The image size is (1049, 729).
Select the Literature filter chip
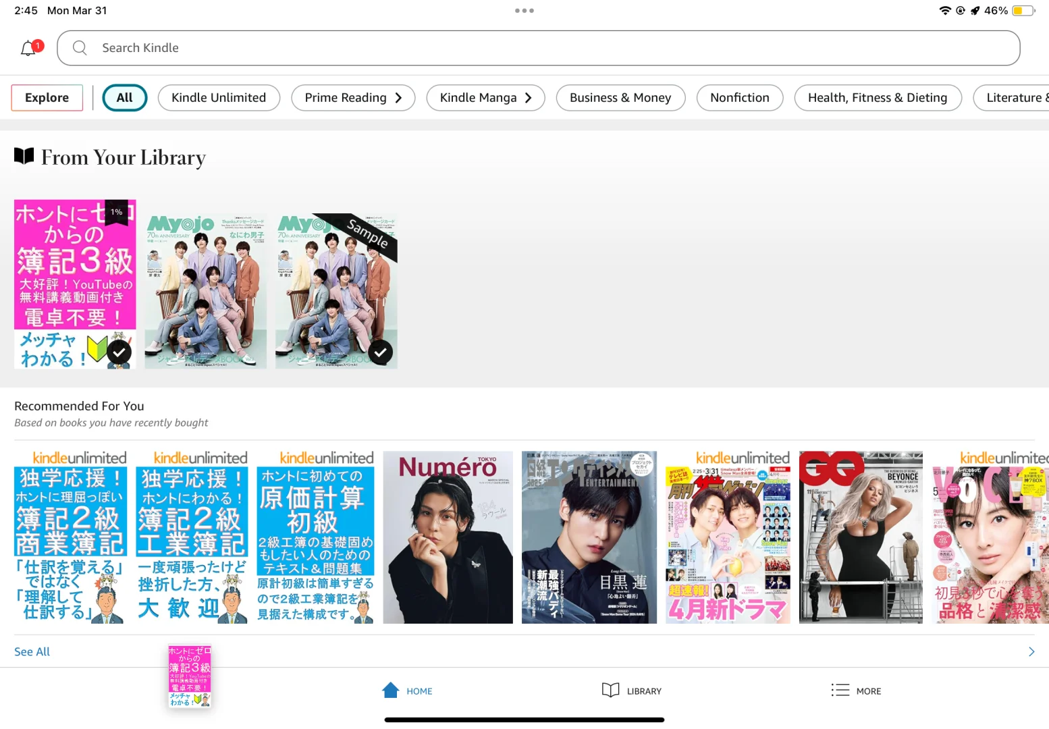pos(1011,98)
